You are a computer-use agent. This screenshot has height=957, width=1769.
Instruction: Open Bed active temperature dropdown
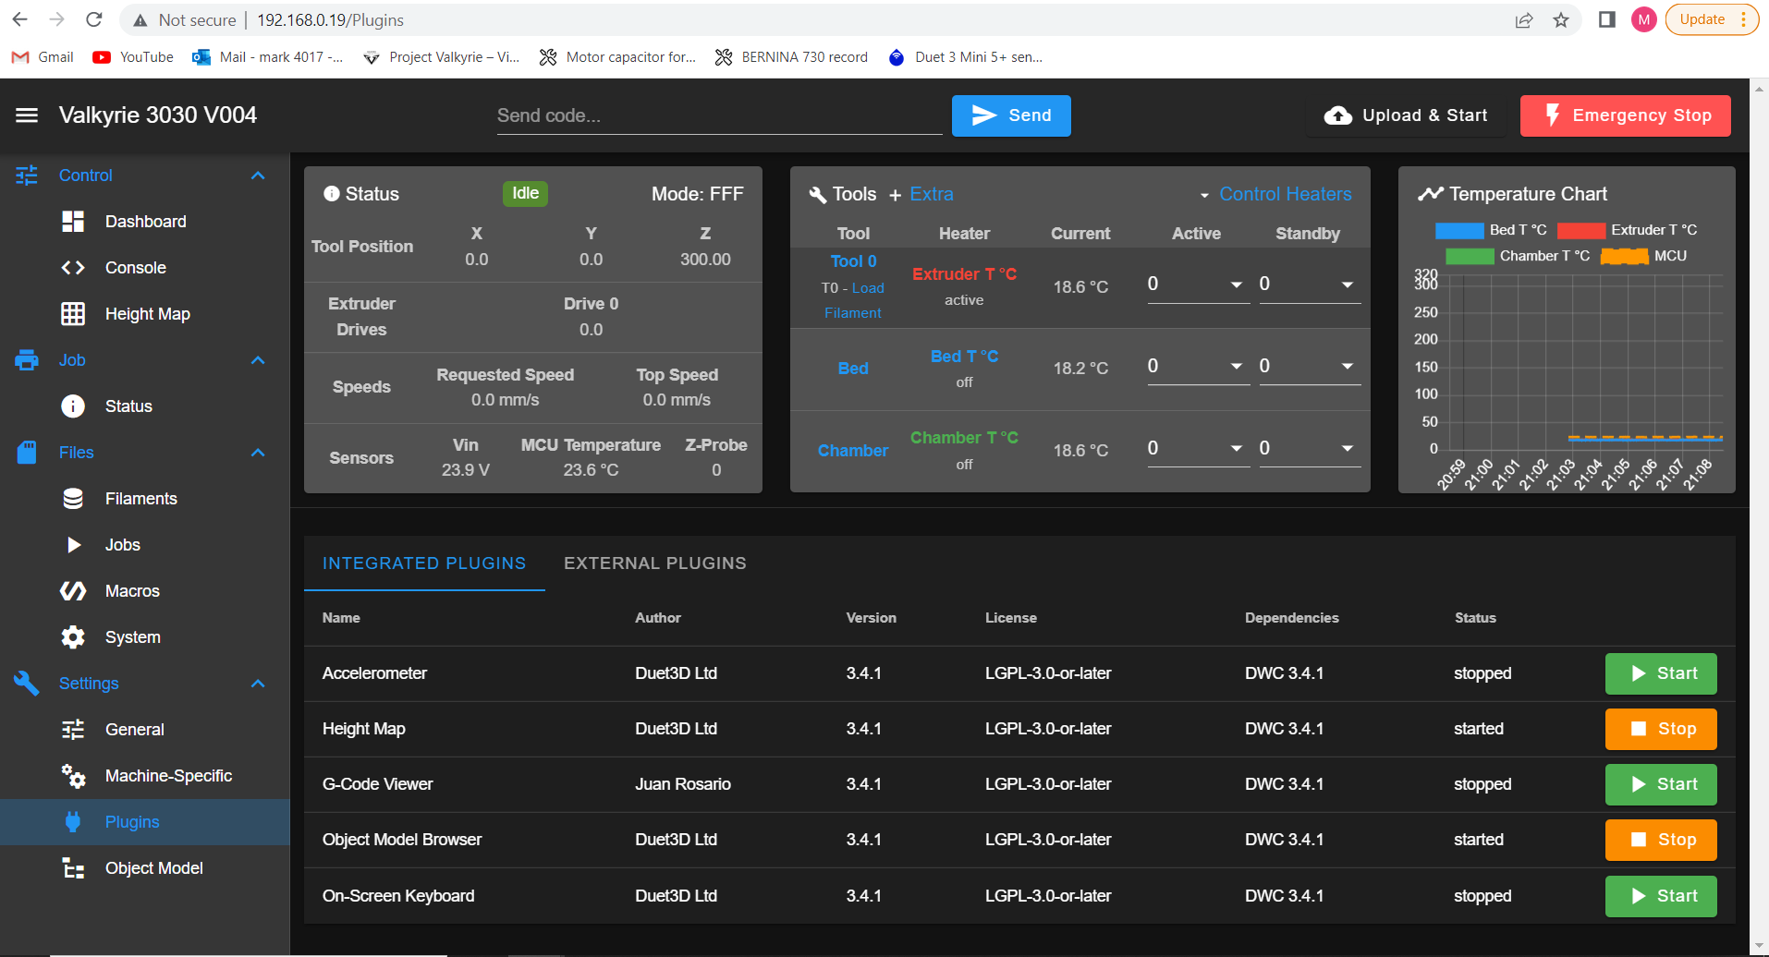(x=1237, y=367)
